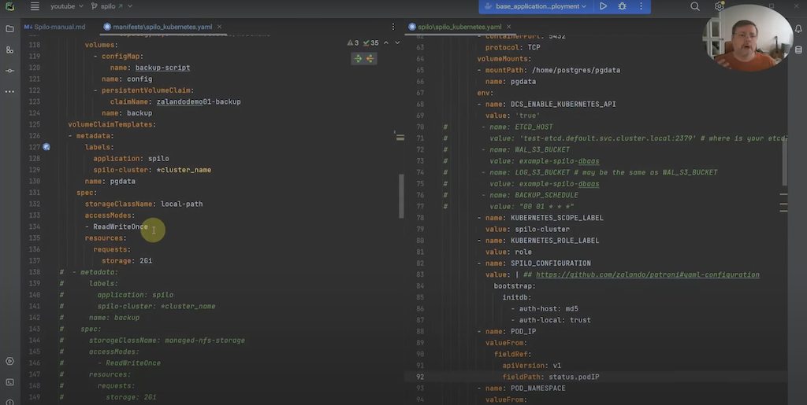Click commented 'ETCD_HOST' on line 70

pos(534,127)
